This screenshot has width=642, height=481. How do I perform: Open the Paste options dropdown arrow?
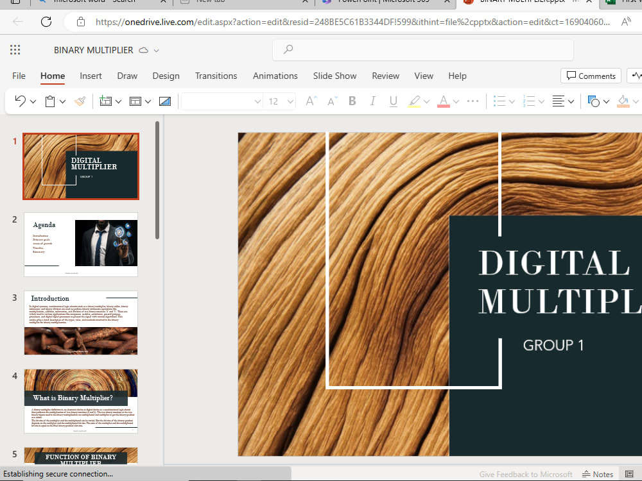(x=63, y=101)
